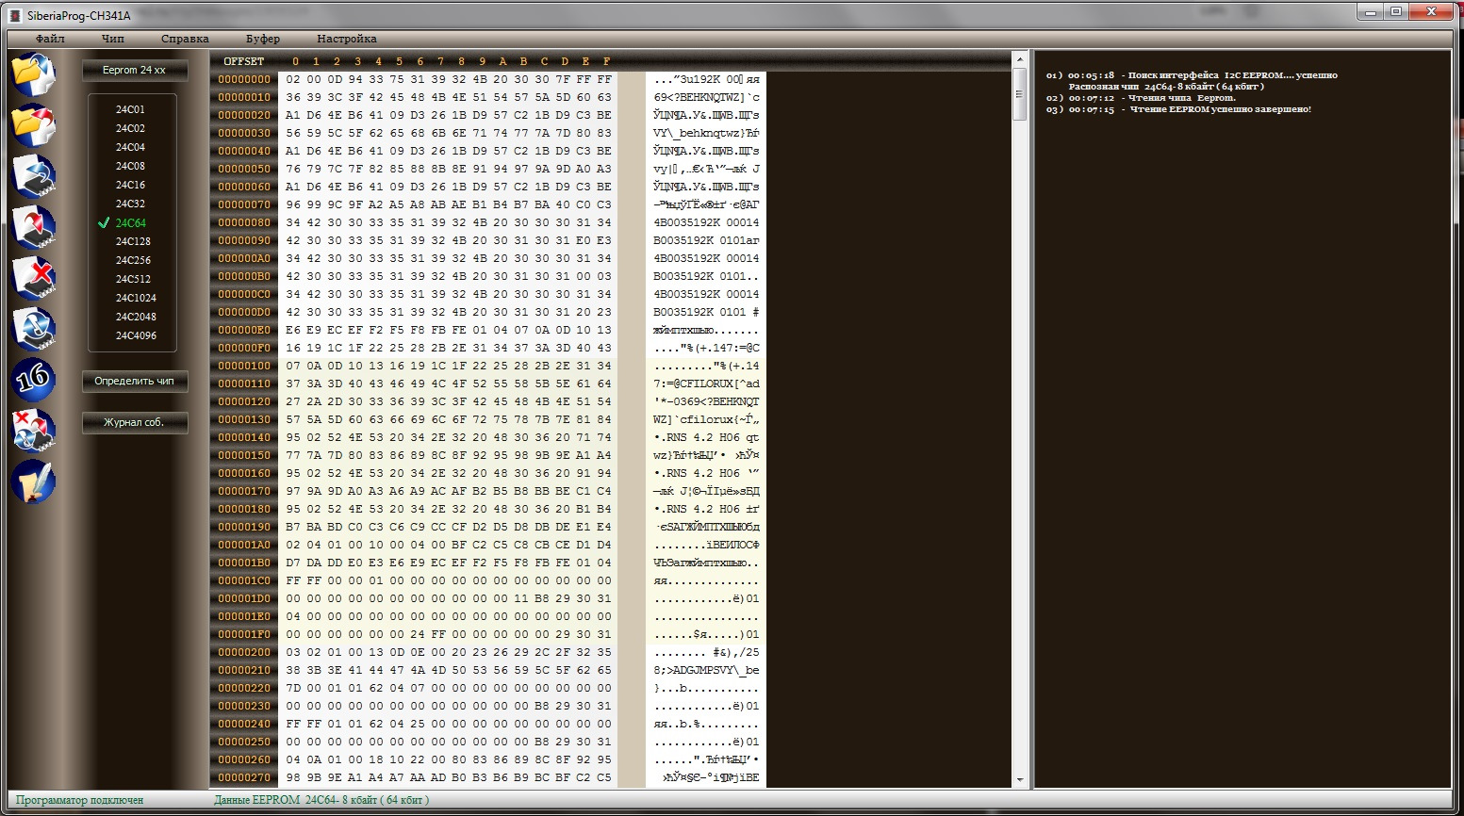
Task: Click the erase chip icon with red X
Action: (x=33, y=278)
